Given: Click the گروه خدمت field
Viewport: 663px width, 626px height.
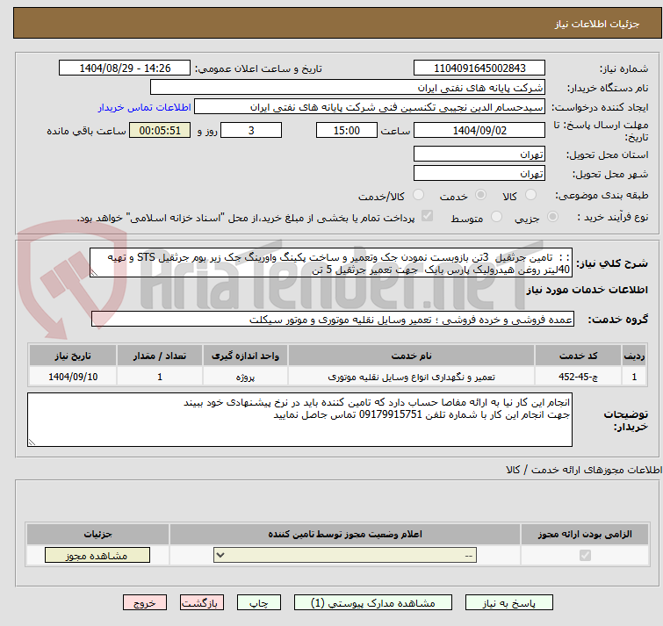Looking at the screenshot, I should (x=333, y=319).
